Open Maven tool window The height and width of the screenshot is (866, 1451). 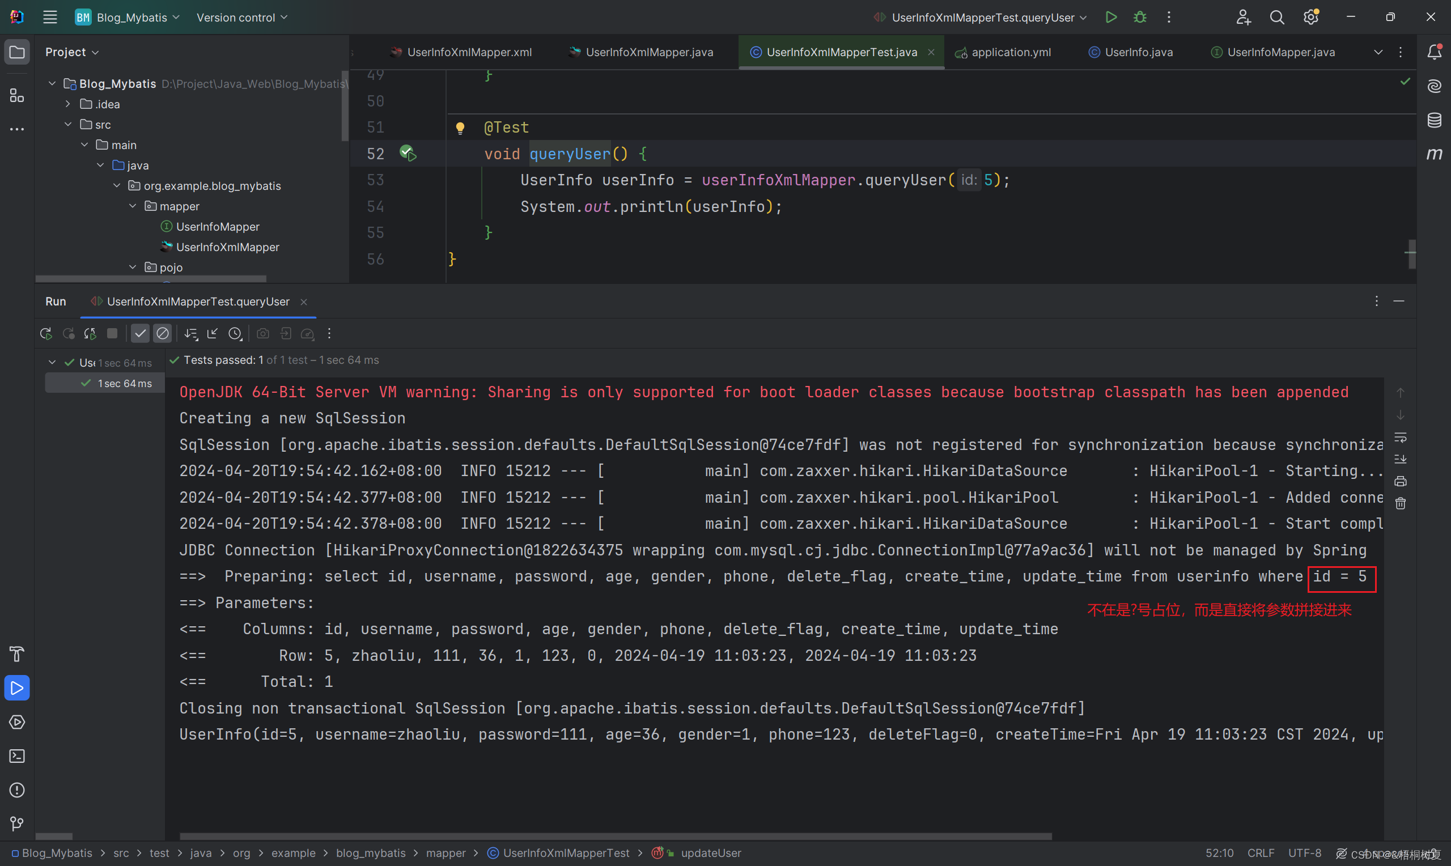1434,154
